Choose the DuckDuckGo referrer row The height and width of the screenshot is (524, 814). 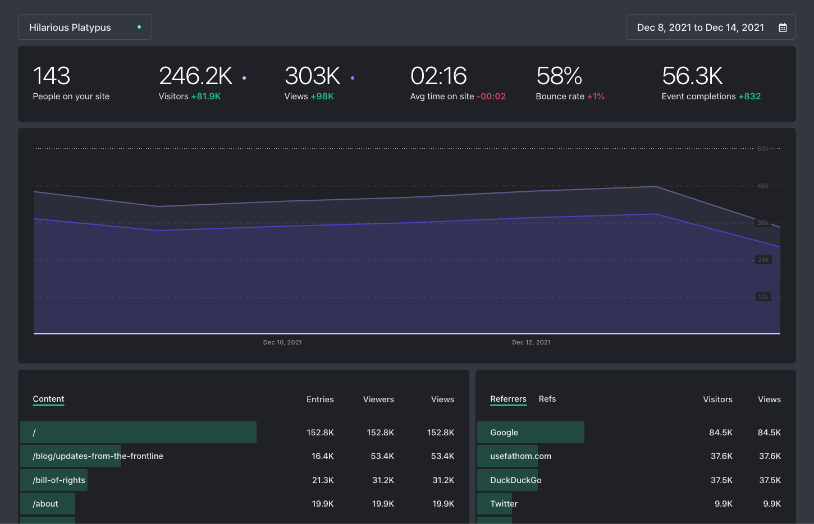[x=515, y=480]
